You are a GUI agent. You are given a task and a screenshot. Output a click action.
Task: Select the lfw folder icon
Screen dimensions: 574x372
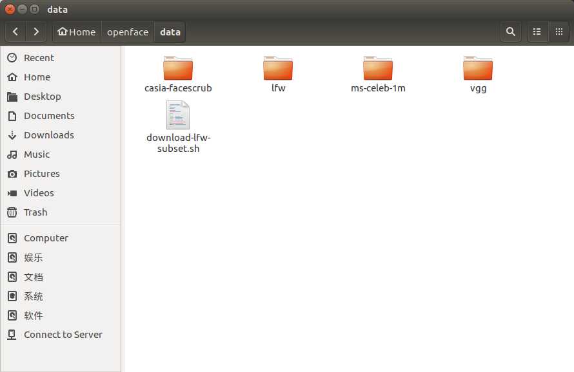(x=278, y=68)
